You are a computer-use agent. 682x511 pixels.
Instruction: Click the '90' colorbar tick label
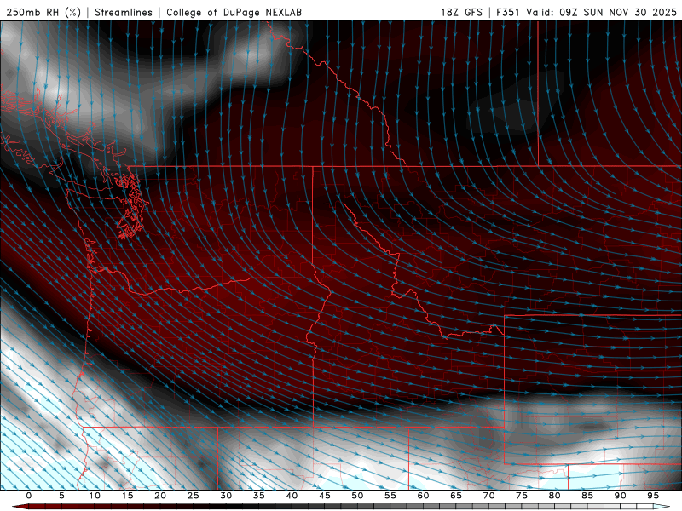click(x=620, y=496)
